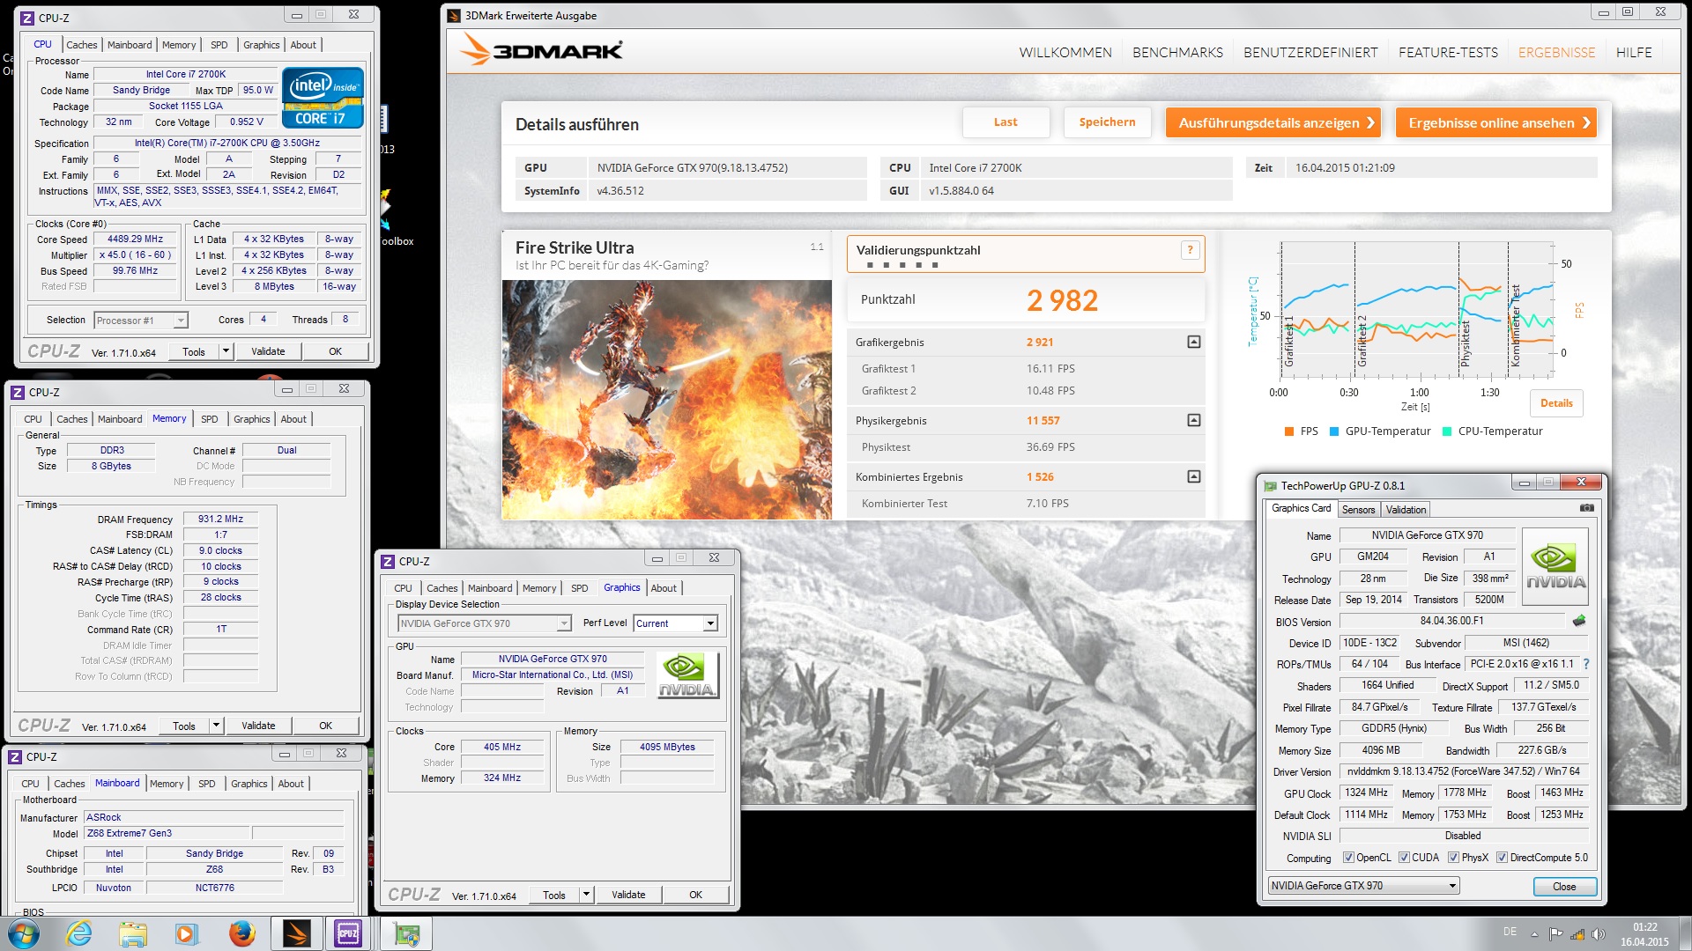This screenshot has width=1692, height=951.
Task: Open BENCHMARKS in 3DMark navigation
Action: pyautogui.click(x=1177, y=53)
